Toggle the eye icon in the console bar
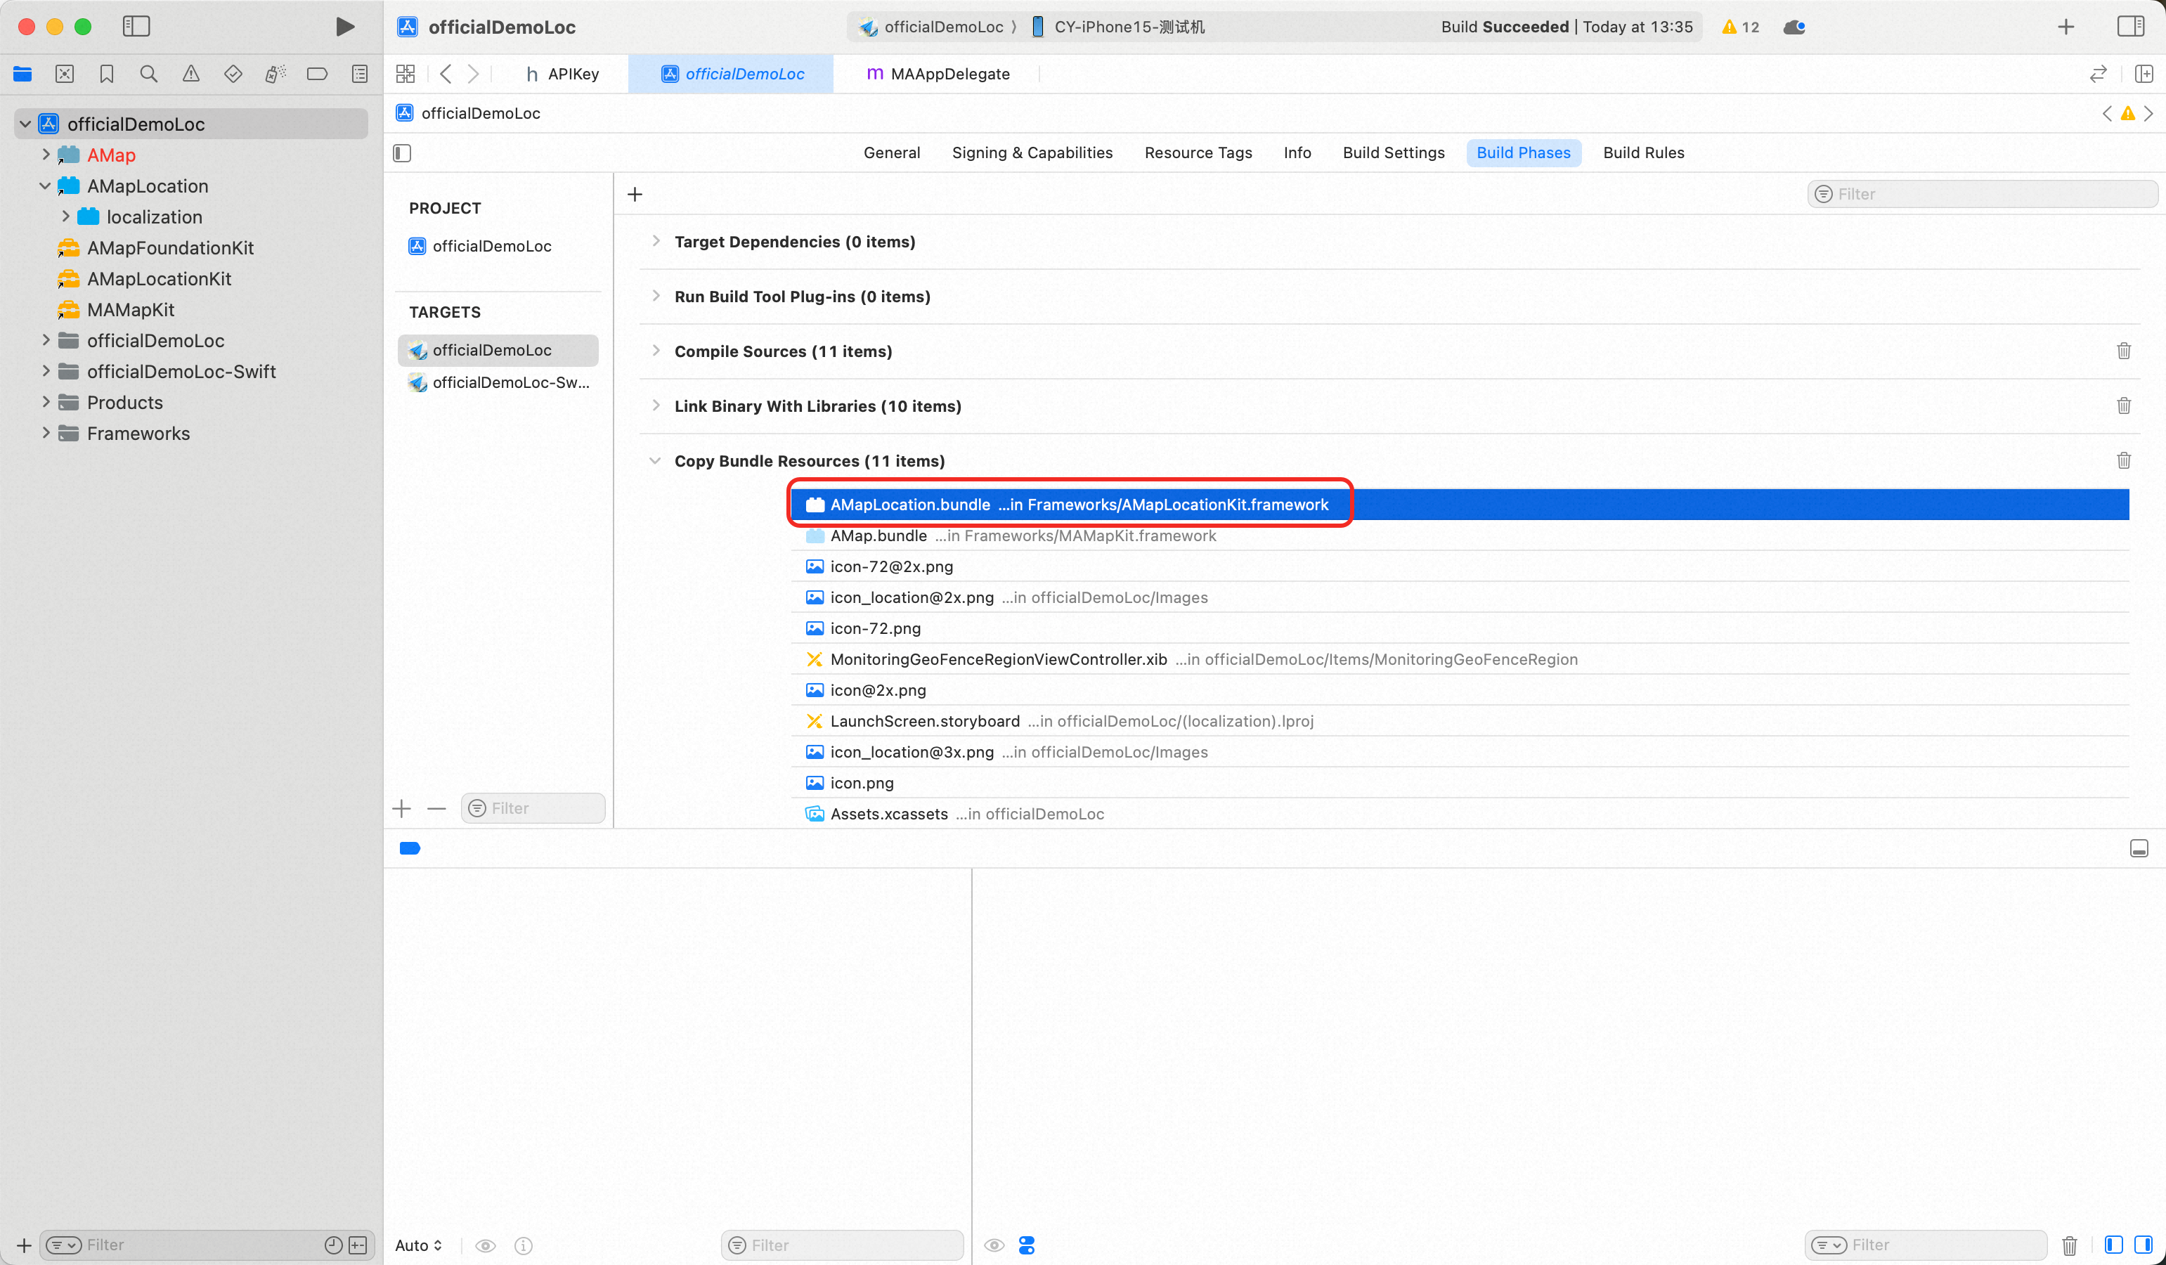 [x=994, y=1245]
